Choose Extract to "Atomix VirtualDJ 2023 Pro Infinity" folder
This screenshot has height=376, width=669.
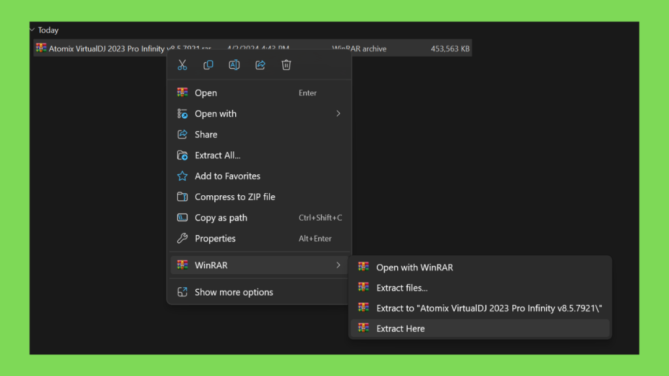click(x=480, y=308)
